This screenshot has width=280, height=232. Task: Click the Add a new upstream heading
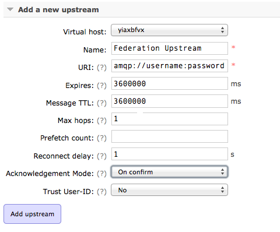pos(58,10)
